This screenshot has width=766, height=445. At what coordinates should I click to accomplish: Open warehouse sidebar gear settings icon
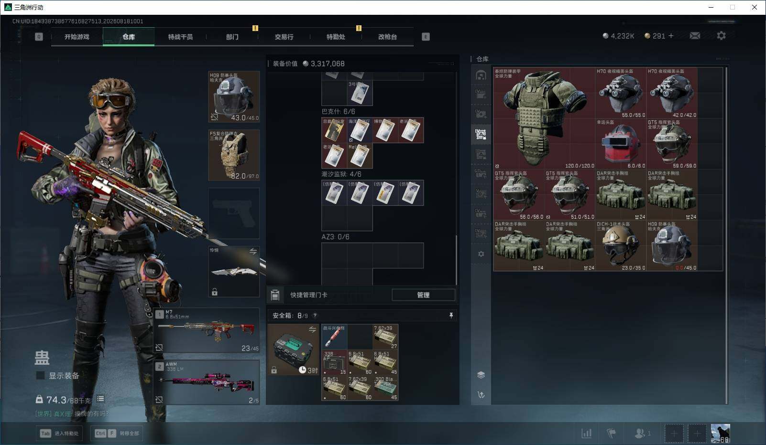481,254
